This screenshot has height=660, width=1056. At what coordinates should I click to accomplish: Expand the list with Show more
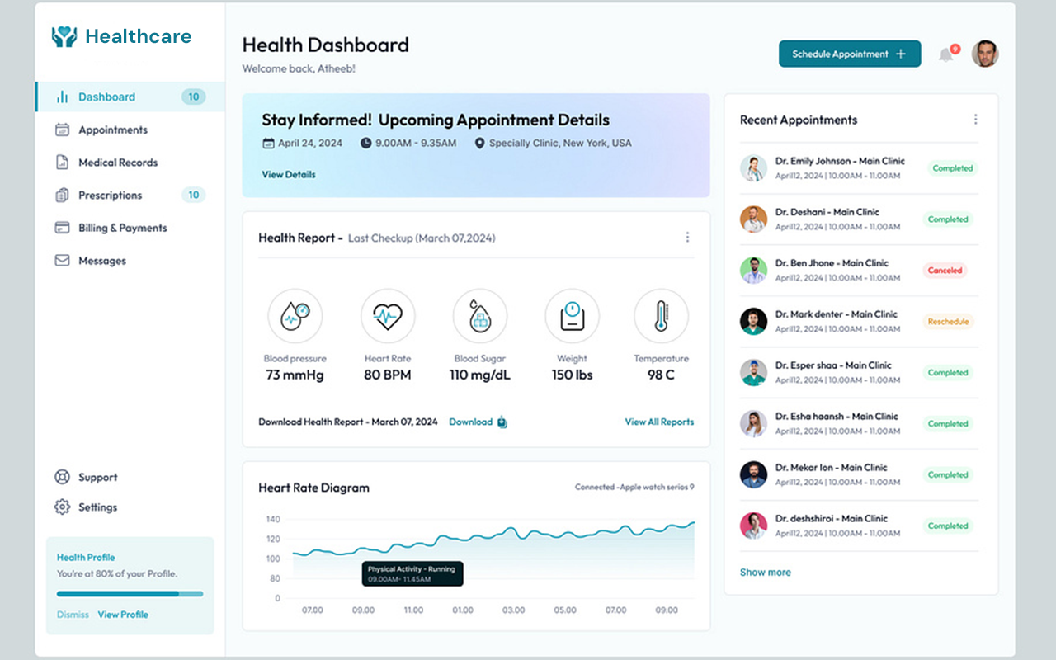coord(765,573)
